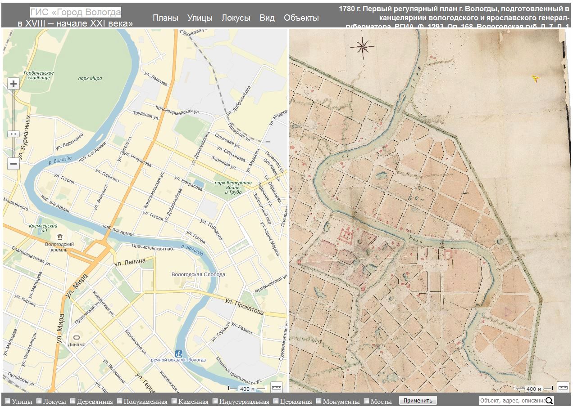Image resolution: width=573 pixels, height=407 pixels.
Task: Enable the Улицы checkbox
Action: [7, 401]
